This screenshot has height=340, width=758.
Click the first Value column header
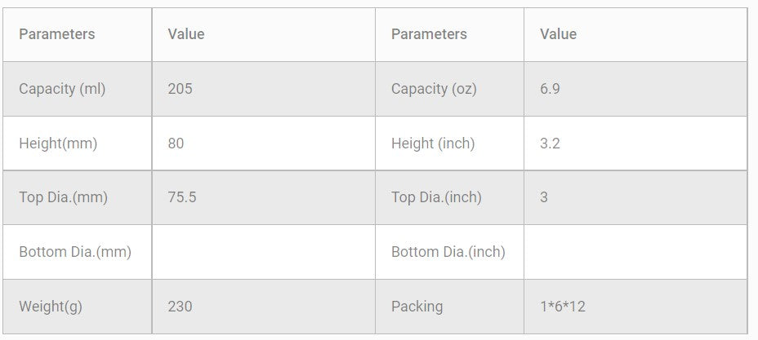[x=186, y=34]
